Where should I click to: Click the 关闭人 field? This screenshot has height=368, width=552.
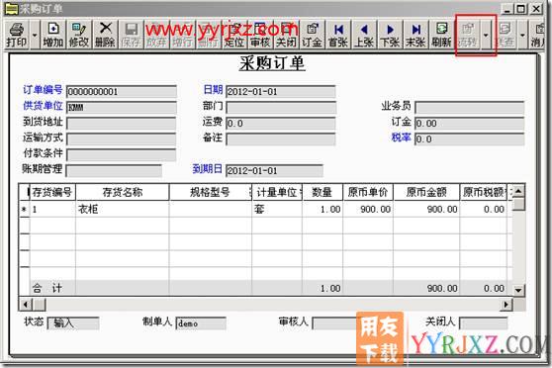pos(484,322)
